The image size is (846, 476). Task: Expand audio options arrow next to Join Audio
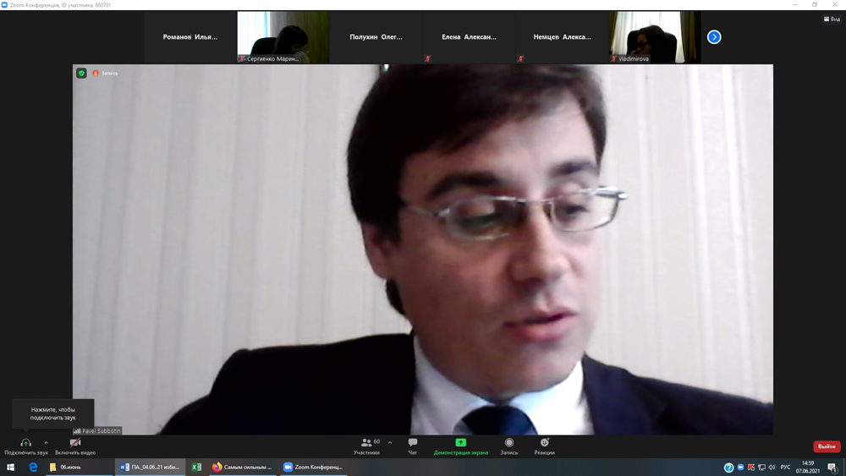click(47, 442)
